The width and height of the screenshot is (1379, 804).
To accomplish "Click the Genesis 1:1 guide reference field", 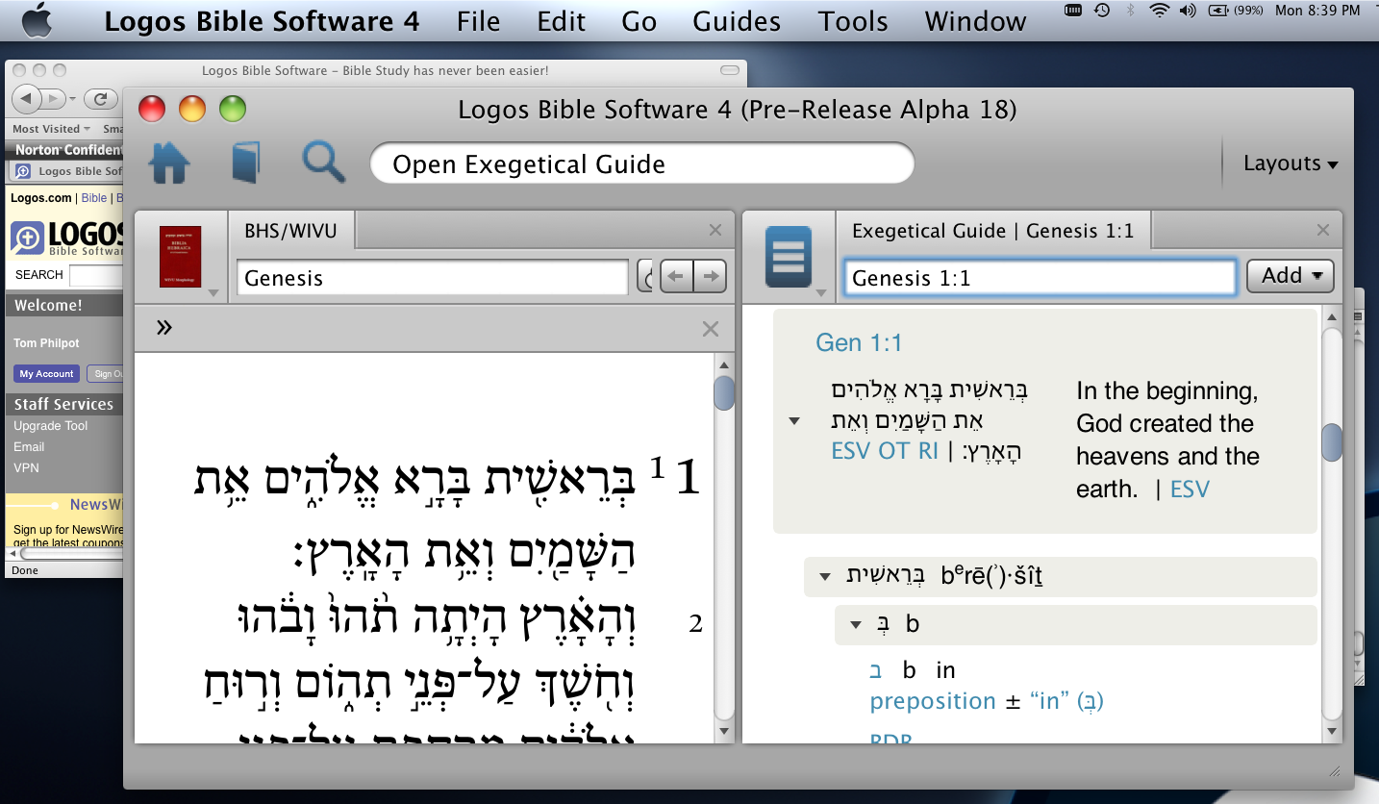I will (1041, 278).
